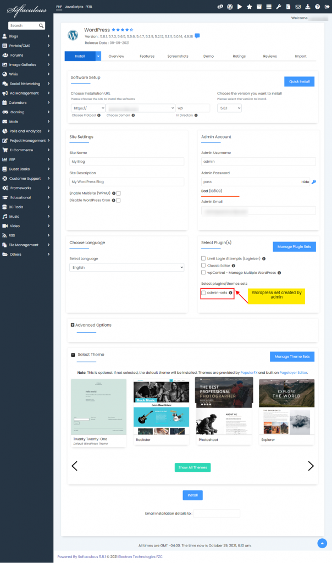Open the https:// protocol dropdown
Image resolution: width=332 pixels, height=563 pixels.
(88, 108)
